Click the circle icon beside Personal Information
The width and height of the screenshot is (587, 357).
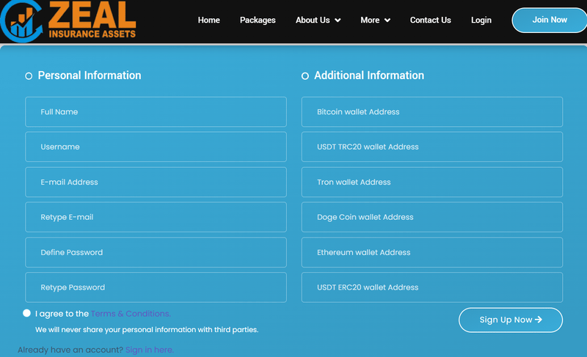(29, 76)
